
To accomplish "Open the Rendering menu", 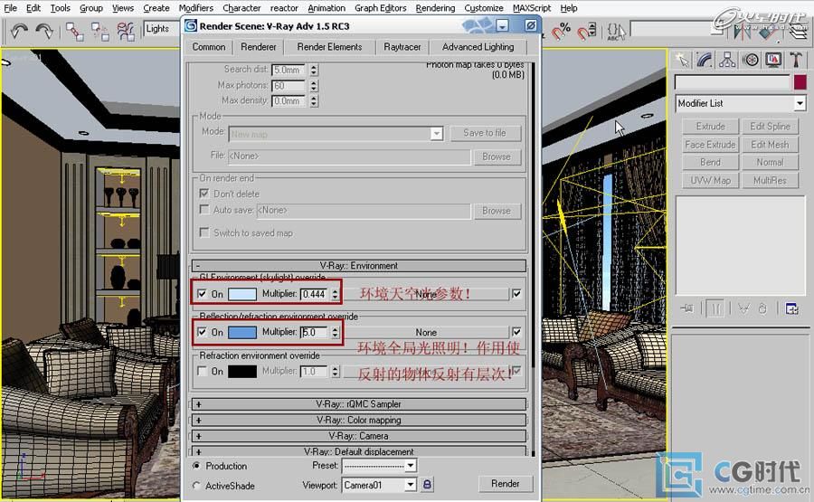I will pyautogui.click(x=435, y=8).
